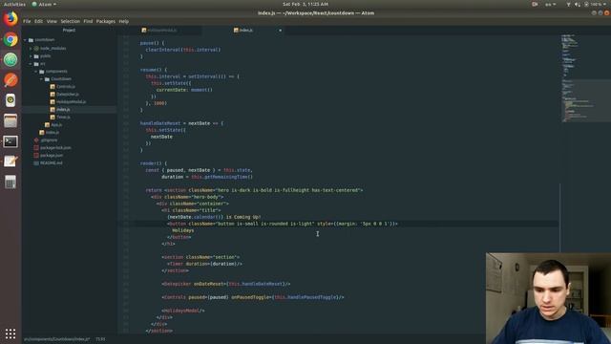The width and height of the screenshot is (611, 344).
Task: Open the network status icon in the system tray
Action: (x=568, y=4)
